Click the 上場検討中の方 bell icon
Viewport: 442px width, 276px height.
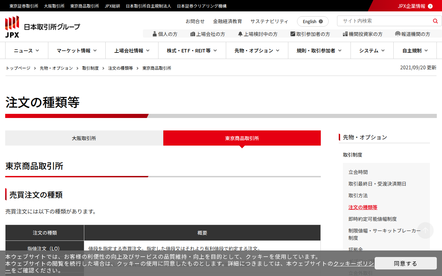pos(240,34)
